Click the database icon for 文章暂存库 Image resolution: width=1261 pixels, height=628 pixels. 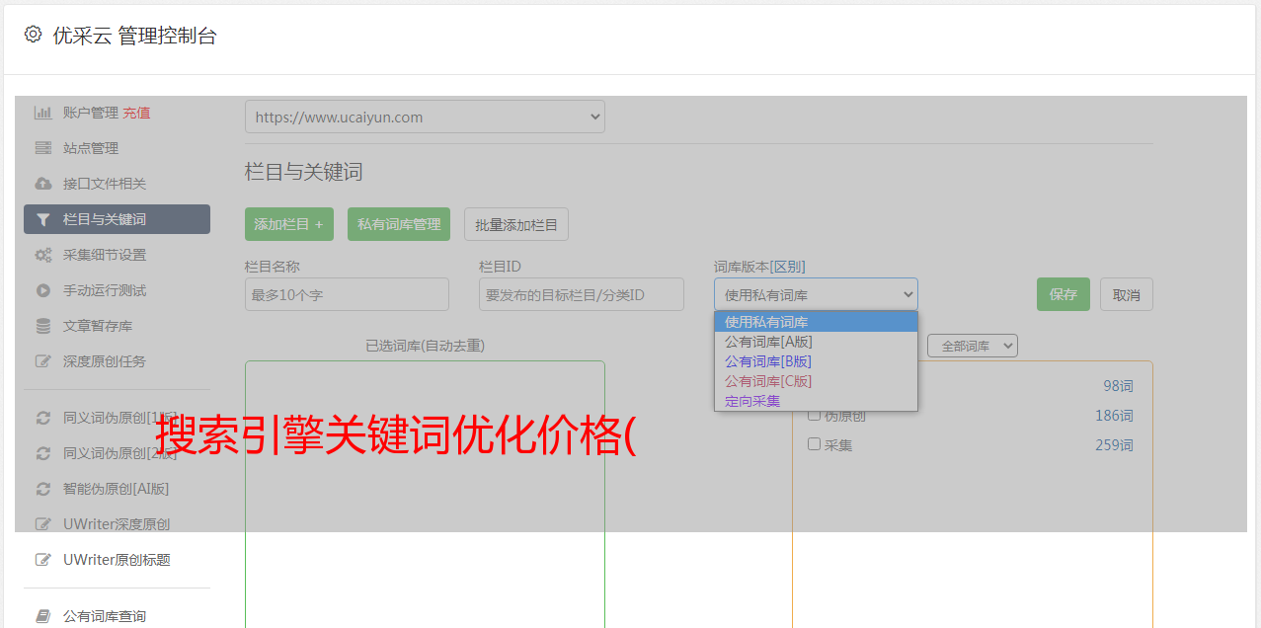click(x=43, y=326)
